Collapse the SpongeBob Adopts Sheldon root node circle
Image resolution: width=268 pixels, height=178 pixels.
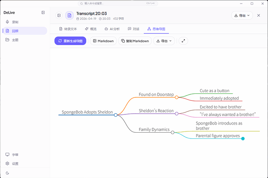pyautogui.click(x=116, y=115)
